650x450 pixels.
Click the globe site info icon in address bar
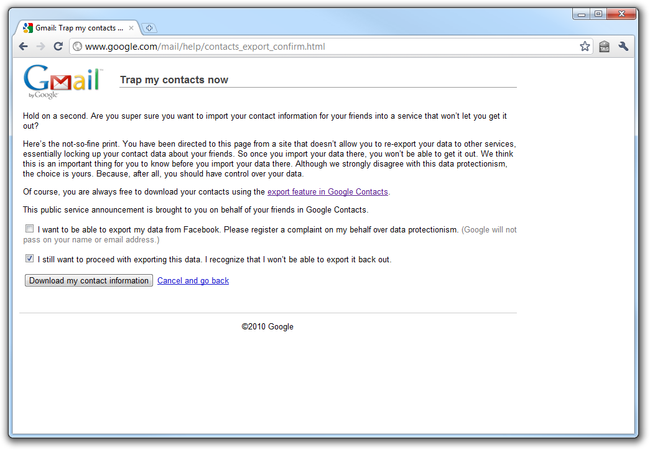click(78, 47)
